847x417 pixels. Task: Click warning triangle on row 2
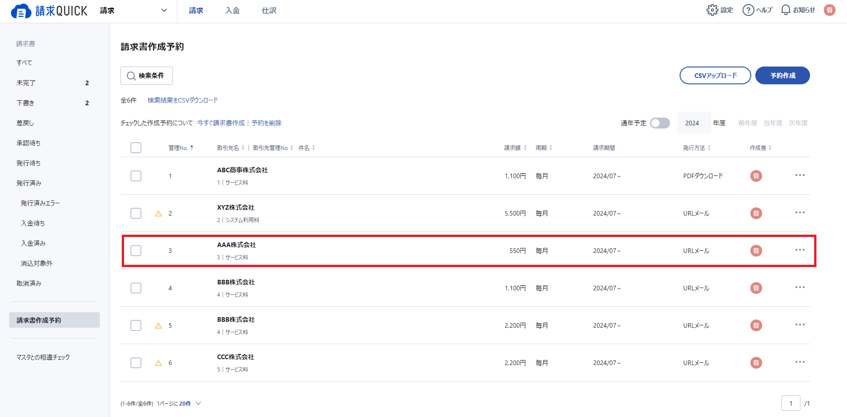[158, 213]
